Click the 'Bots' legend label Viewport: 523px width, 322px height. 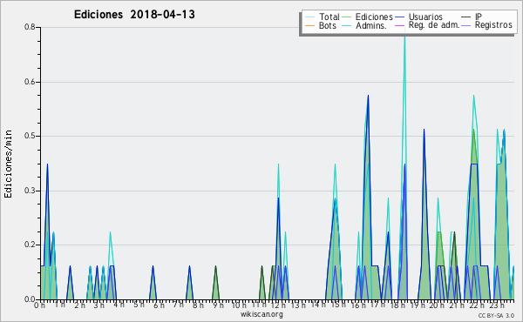328,25
